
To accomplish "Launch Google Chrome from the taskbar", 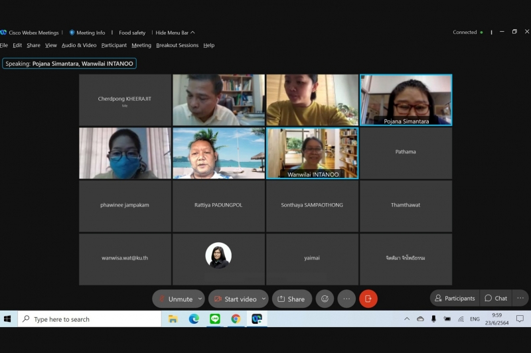I will click(236, 319).
